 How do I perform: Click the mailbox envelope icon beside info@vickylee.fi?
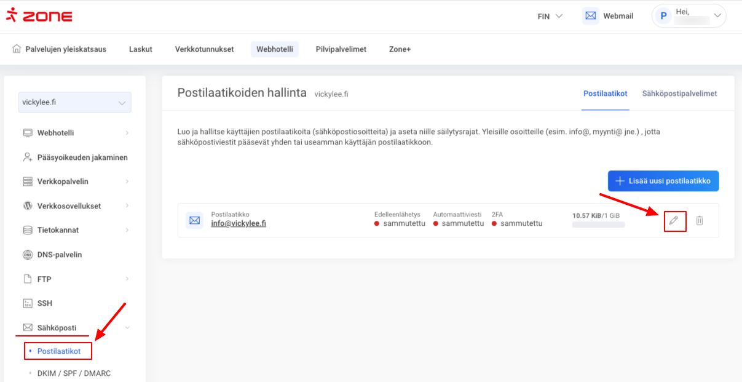coord(195,220)
